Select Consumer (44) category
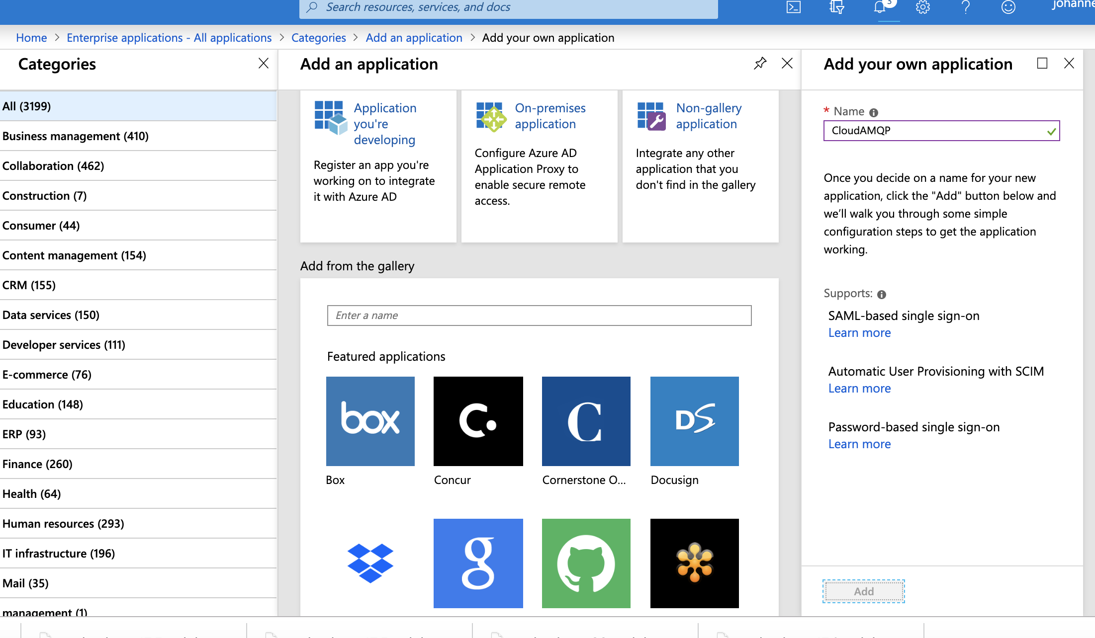This screenshot has width=1095, height=638. click(x=138, y=226)
